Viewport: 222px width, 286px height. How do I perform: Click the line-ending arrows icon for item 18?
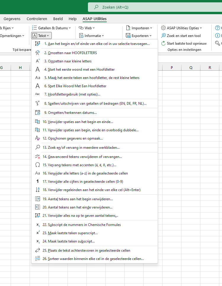point(37,190)
